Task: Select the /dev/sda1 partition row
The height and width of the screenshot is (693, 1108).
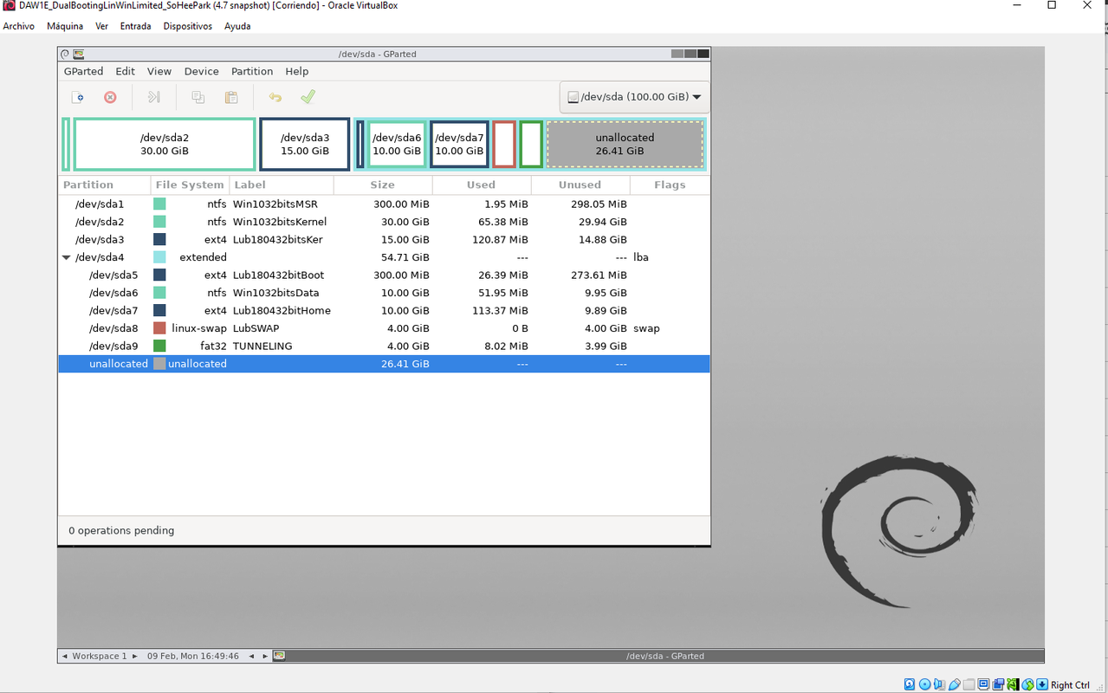Action: [384, 204]
